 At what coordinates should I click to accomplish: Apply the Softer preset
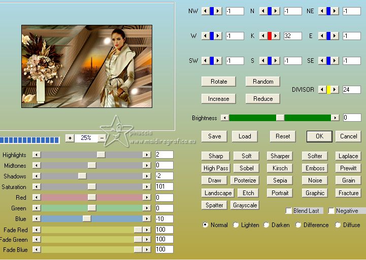[315, 156]
